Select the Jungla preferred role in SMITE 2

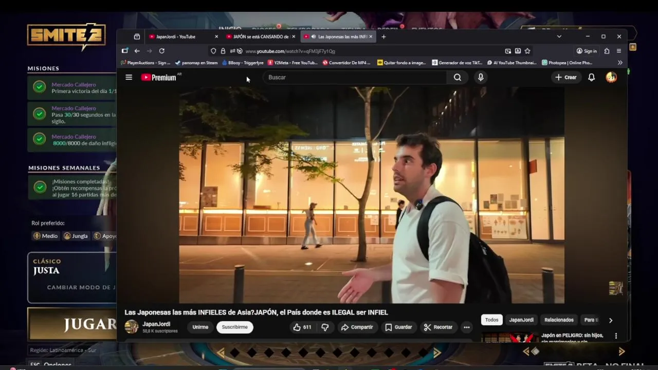76,236
